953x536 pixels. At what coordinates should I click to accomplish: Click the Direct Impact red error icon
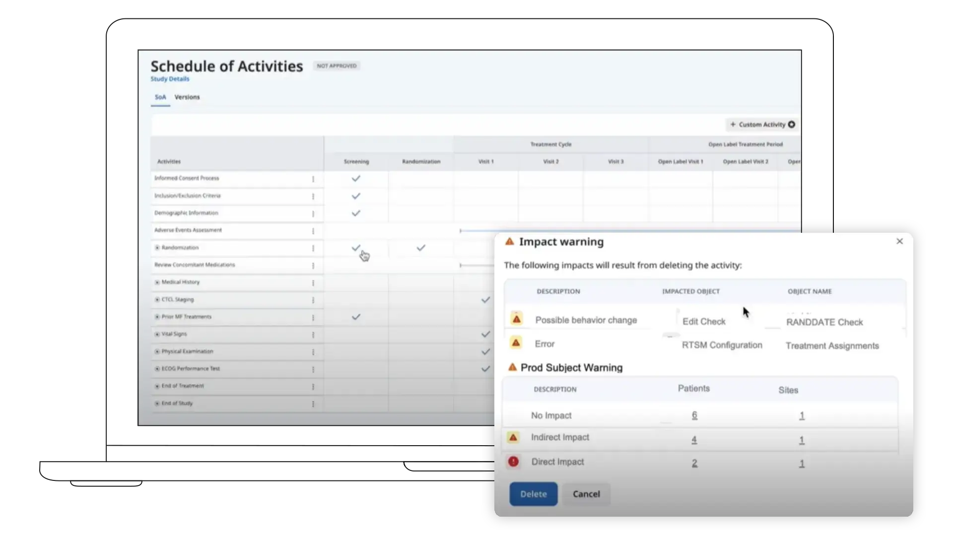pos(513,462)
